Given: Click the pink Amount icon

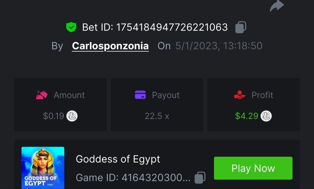Looking at the screenshot, I should click(x=42, y=95).
